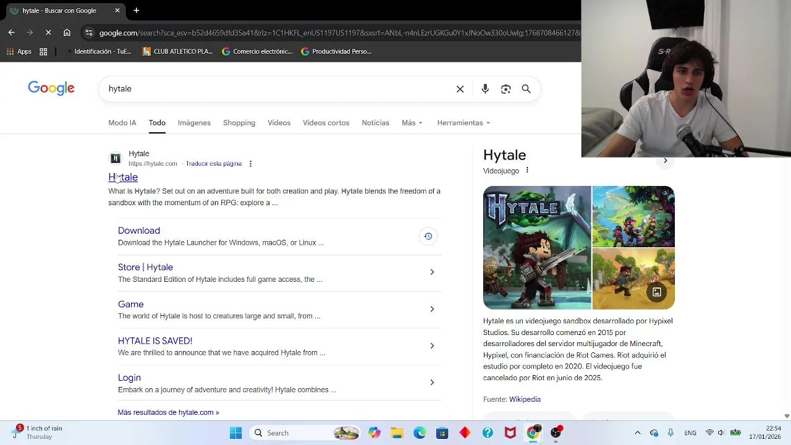
Task: Open the HYTALE IS SAVED! link
Action: tap(155, 341)
